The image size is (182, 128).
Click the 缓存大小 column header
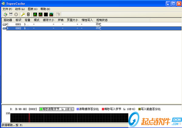[x=49, y=20]
